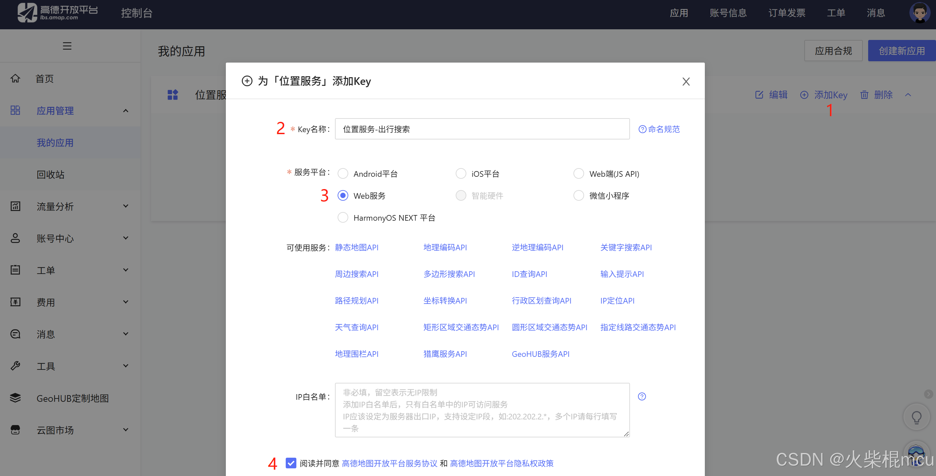Image resolution: width=936 pixels, height=476 pixels.
Task: Click the IP白名单 text area
Action: click(x=482, y=410)
